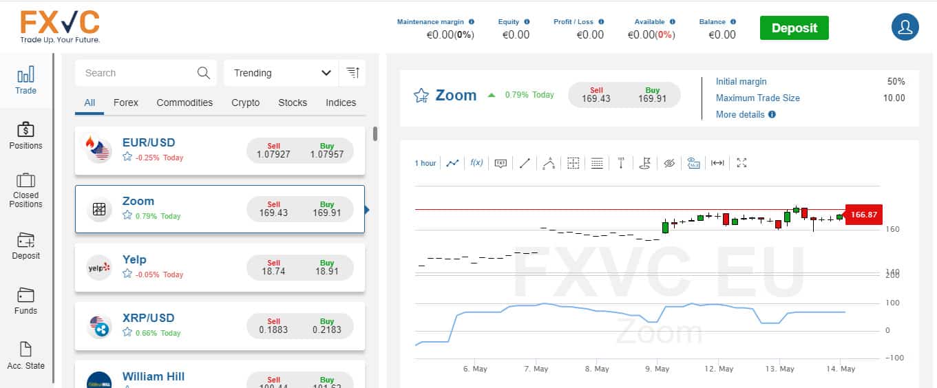Select the TXT text annotation tool

[x=501, y=163]
